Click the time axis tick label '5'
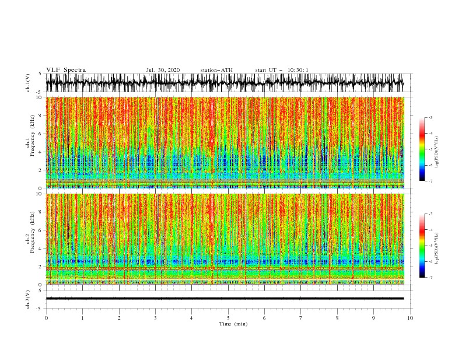Screen dimensions: 462x357 click(228, 318)
